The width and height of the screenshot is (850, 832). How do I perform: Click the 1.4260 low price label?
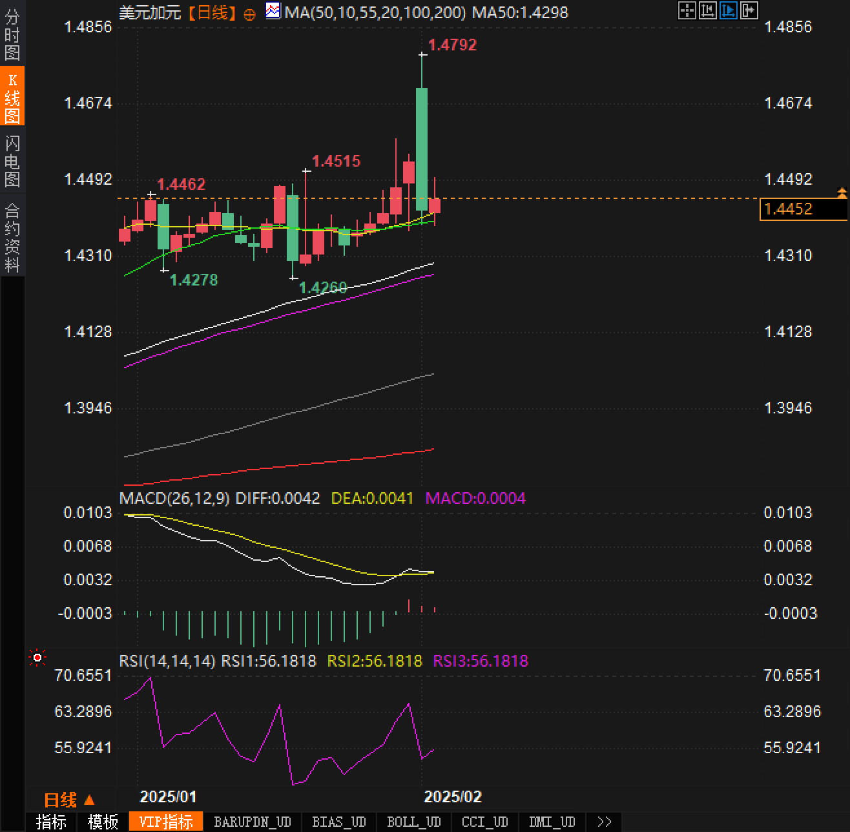pyautogui.click(x=323, y=287)
